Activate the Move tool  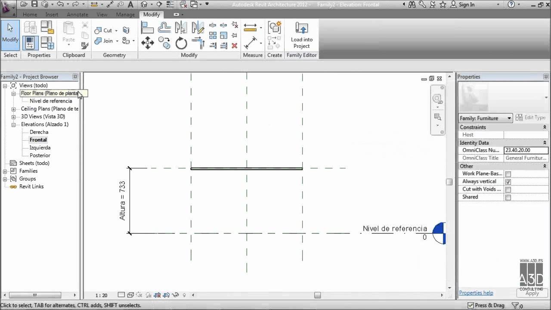coord(148,43)
